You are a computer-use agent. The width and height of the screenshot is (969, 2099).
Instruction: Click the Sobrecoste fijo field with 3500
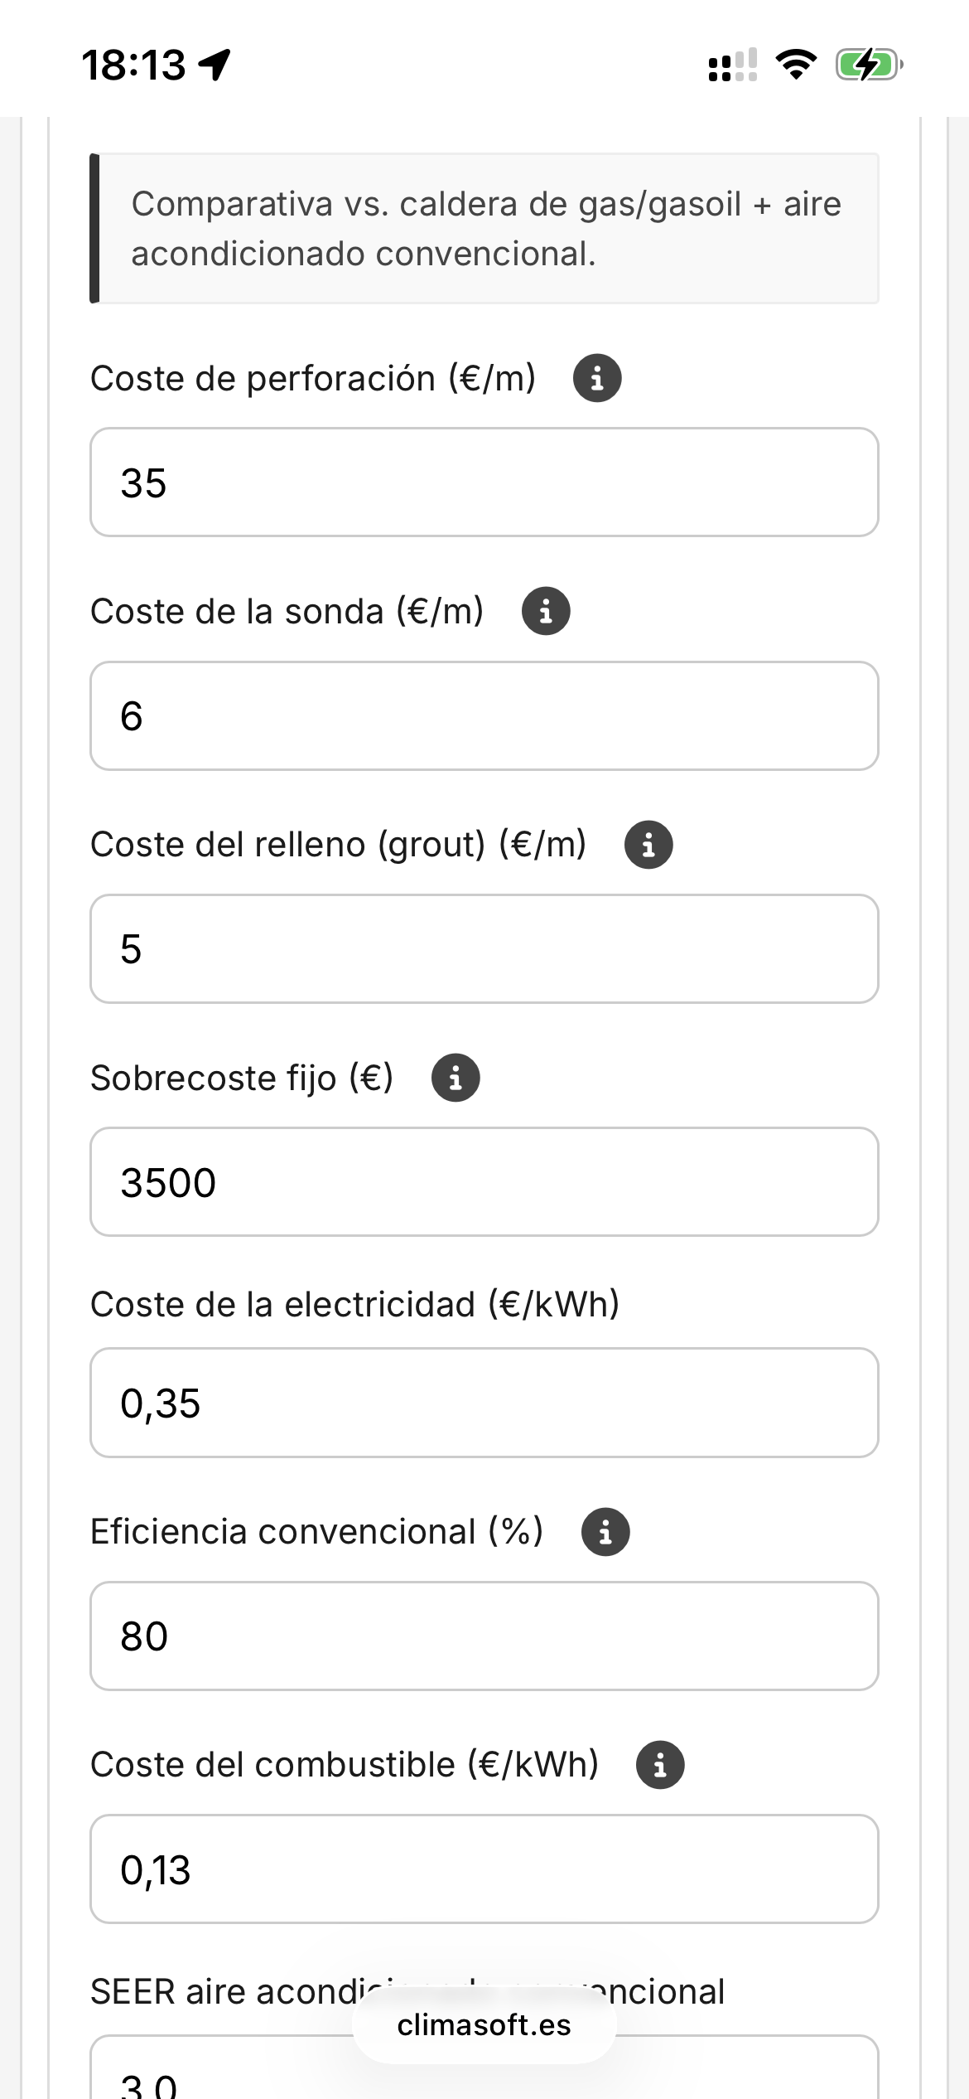tap(485, 1182)
